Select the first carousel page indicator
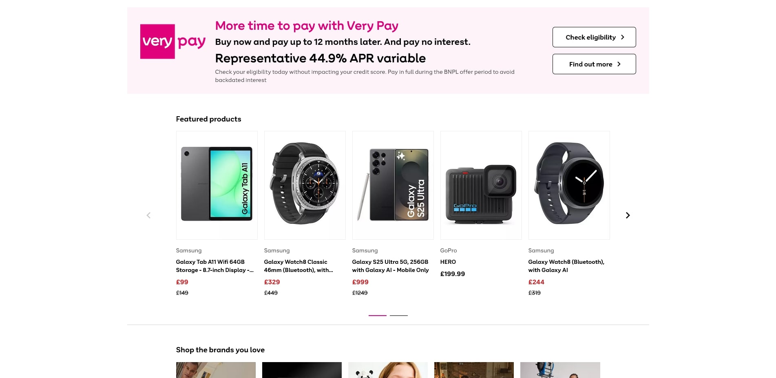The height and width of the screenshot is (378, 776). 377,315
